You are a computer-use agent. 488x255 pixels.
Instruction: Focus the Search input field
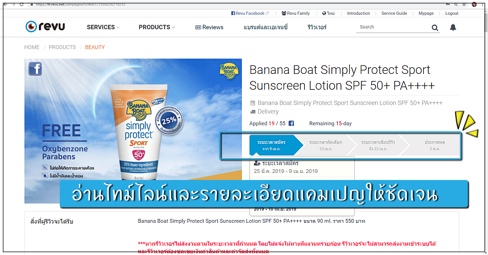point(394,27)
